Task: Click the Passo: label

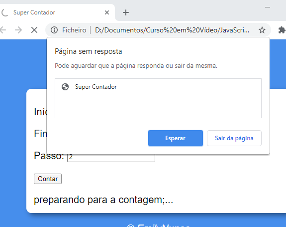Action: 49,156
